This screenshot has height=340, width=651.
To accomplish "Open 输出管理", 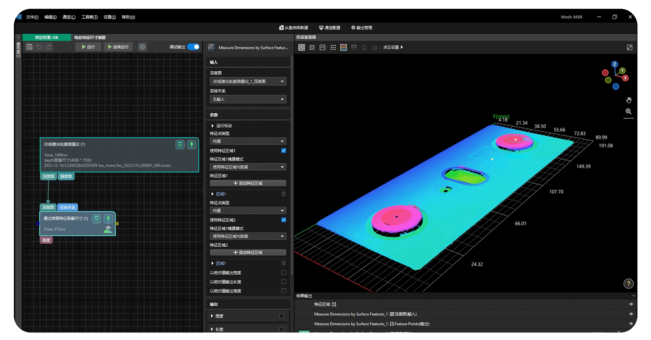I will tap(361, 28).
